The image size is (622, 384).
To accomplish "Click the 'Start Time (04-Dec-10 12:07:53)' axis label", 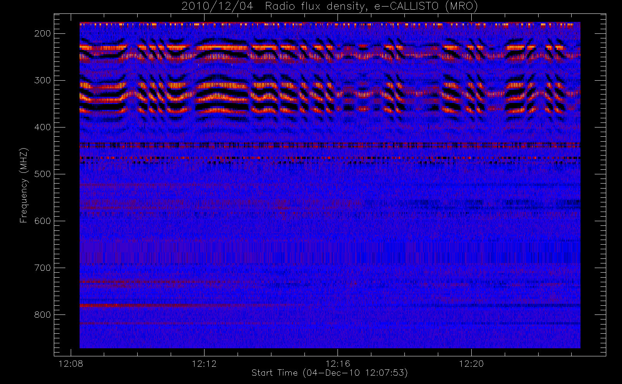I will (329, 373).
